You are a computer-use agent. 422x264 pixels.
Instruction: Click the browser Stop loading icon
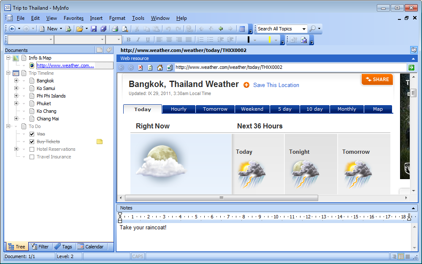(x=141, y=68)
